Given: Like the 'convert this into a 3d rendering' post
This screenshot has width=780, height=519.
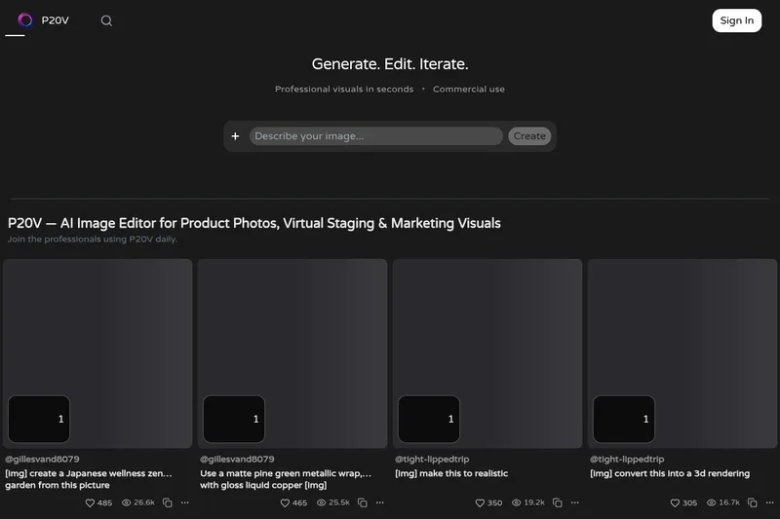Looking at the screenshot, I should 675,503.
